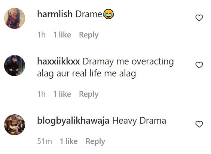Open the 1h timestamp on harmlish's comment

(x=41, y=35)
